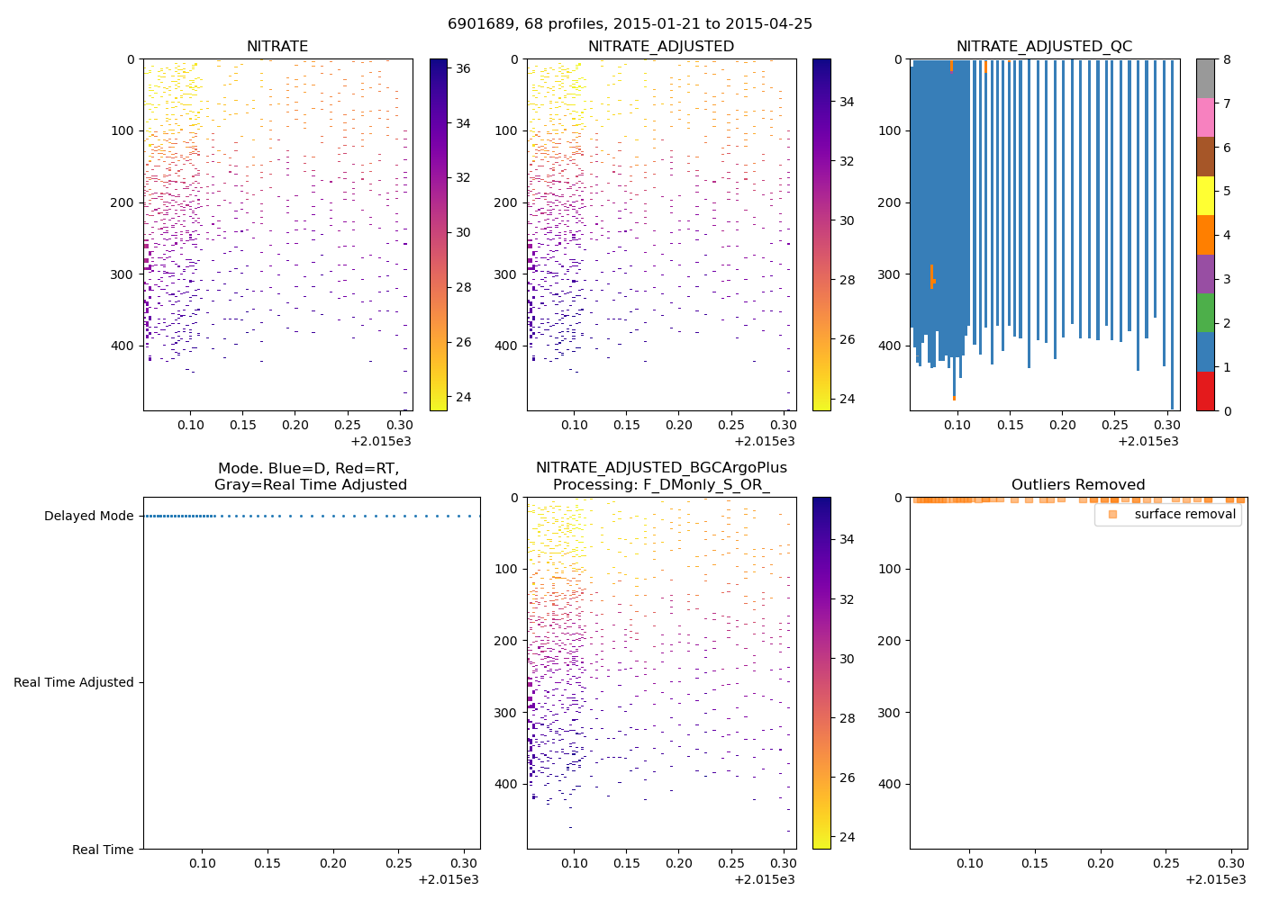
Task: Click the colorbar beside the BGCArgoPlus plot
Action: [x=821, y=672]
